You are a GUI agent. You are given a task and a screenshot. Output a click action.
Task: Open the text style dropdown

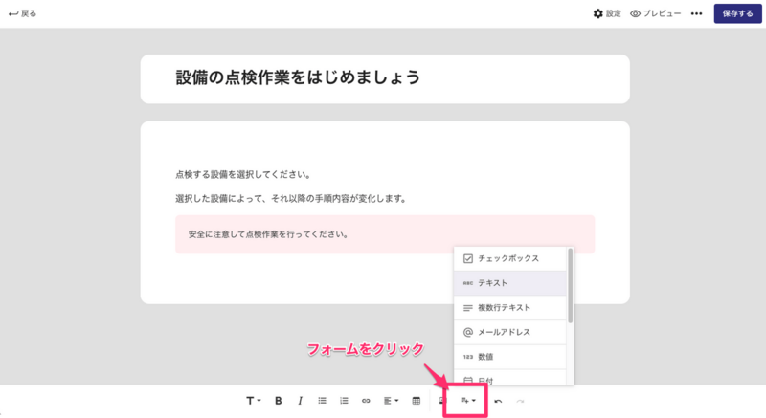[x=253, y=401]
